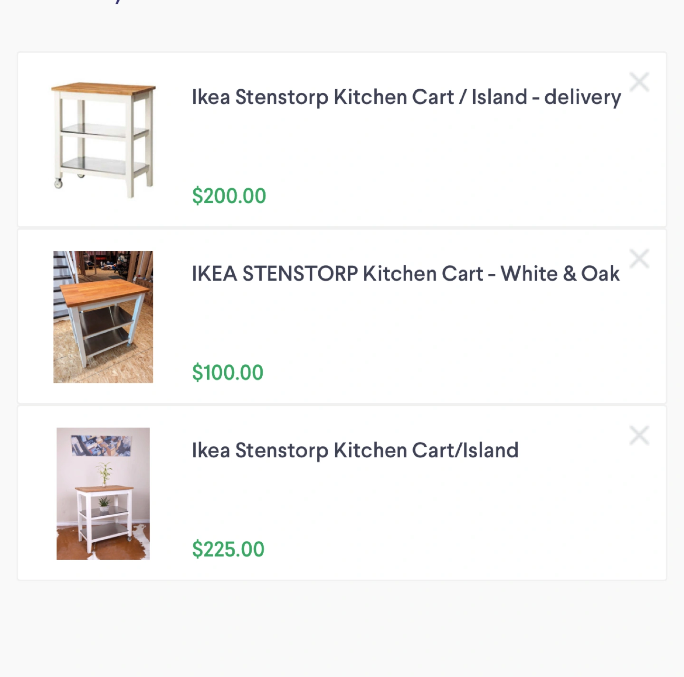Open 'Ikea Stenstorp Kitchen Cart/Island' listing title
The height and width of the screenshot is (677, 684).
click(x=355, y=450)
